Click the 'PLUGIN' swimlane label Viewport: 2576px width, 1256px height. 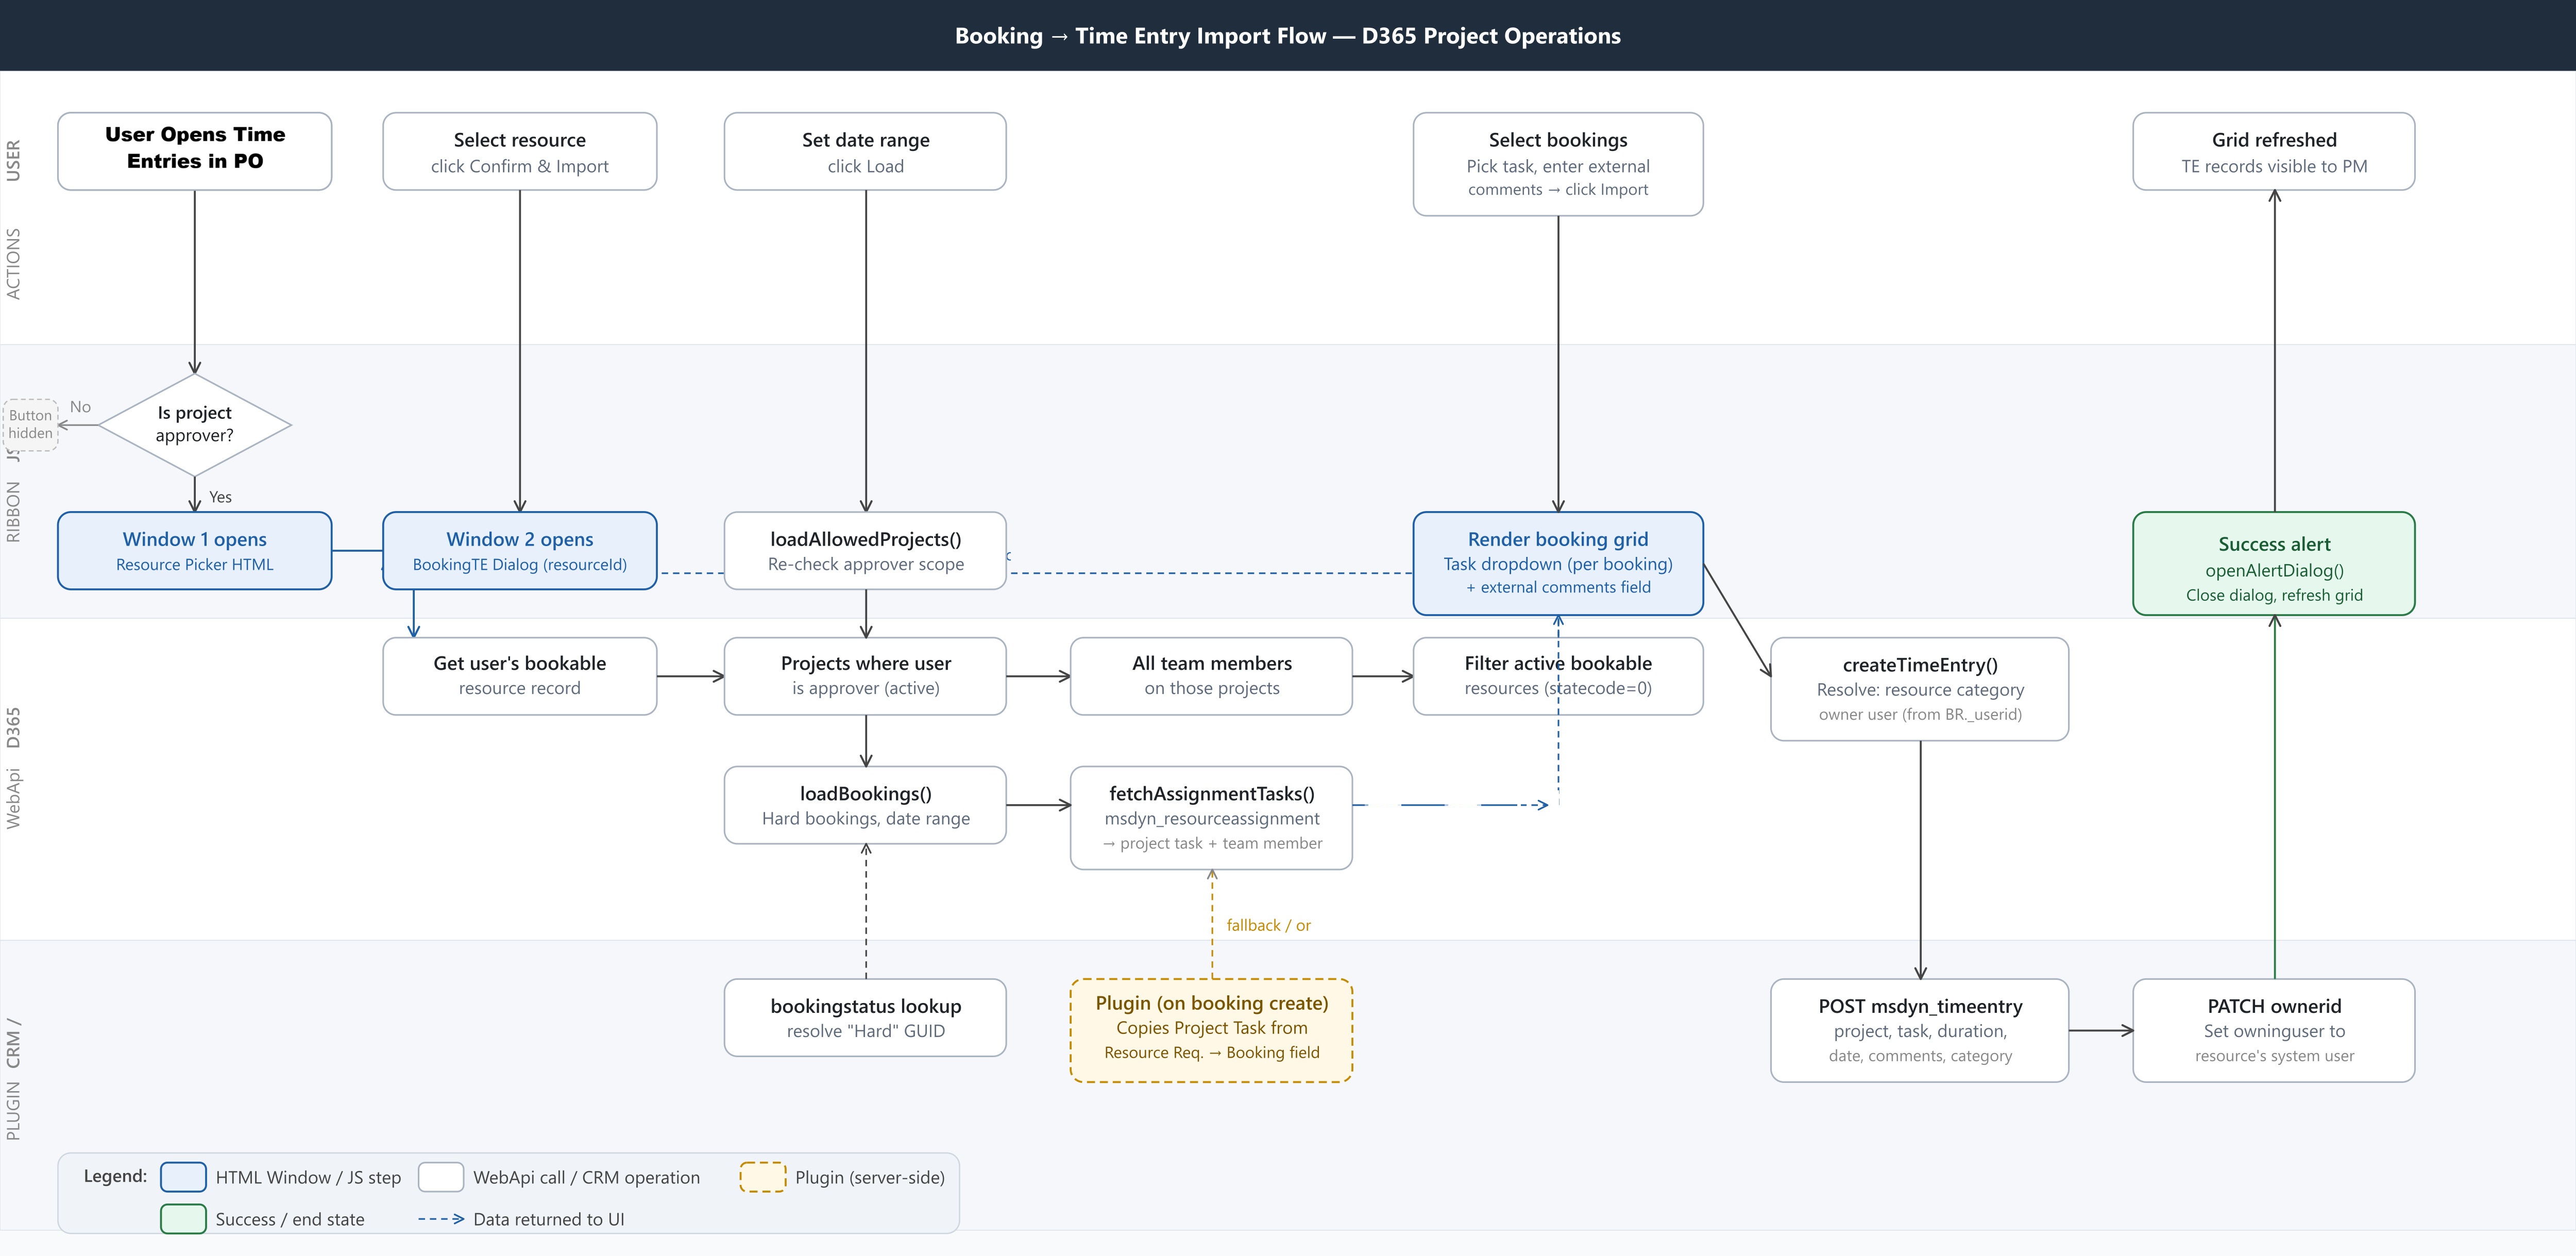13,1111
